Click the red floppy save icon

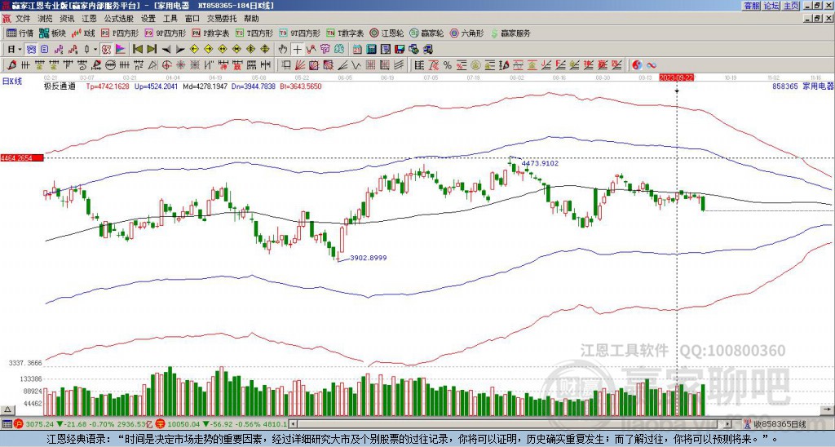coord(400,49)
